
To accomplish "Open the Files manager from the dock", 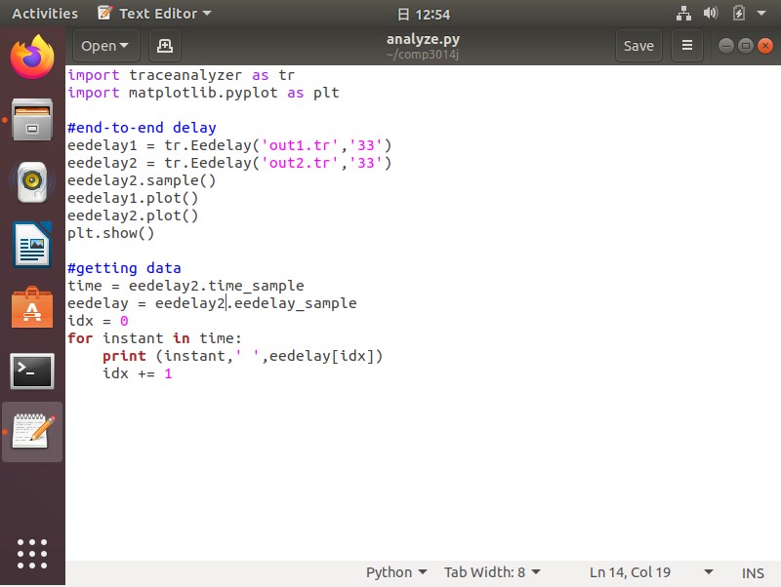I will pos(32,120).
